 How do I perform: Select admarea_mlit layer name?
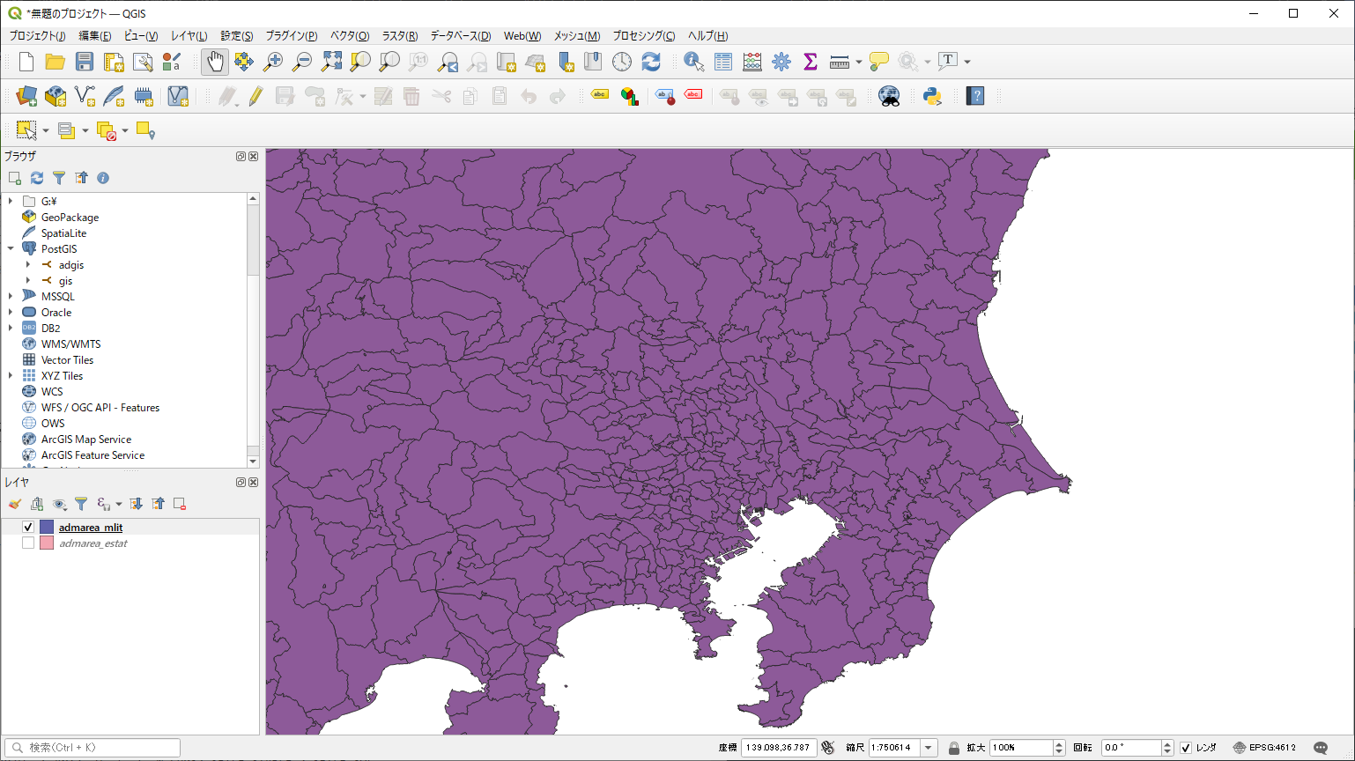[91, 528]
